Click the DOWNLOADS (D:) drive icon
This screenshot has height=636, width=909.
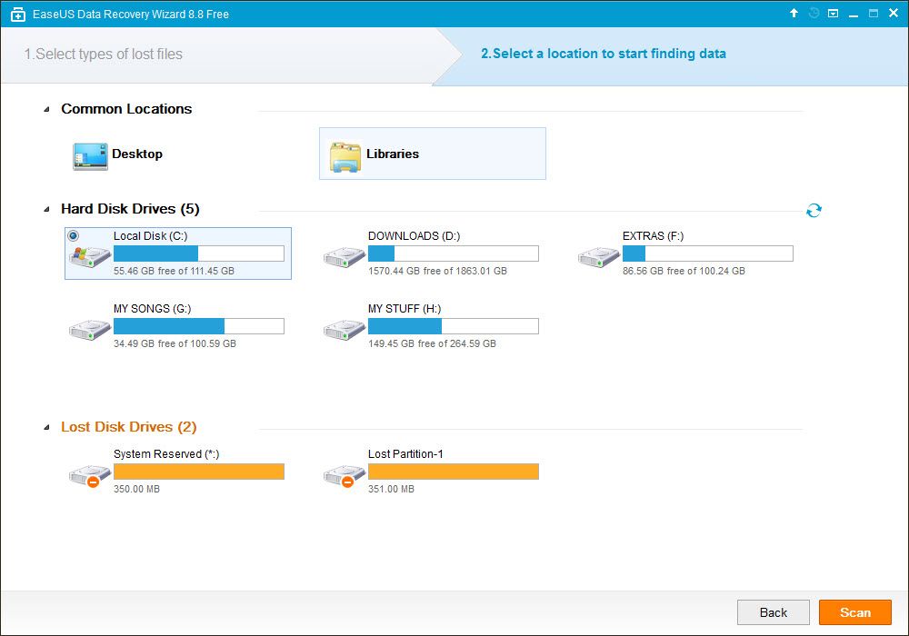345,256
